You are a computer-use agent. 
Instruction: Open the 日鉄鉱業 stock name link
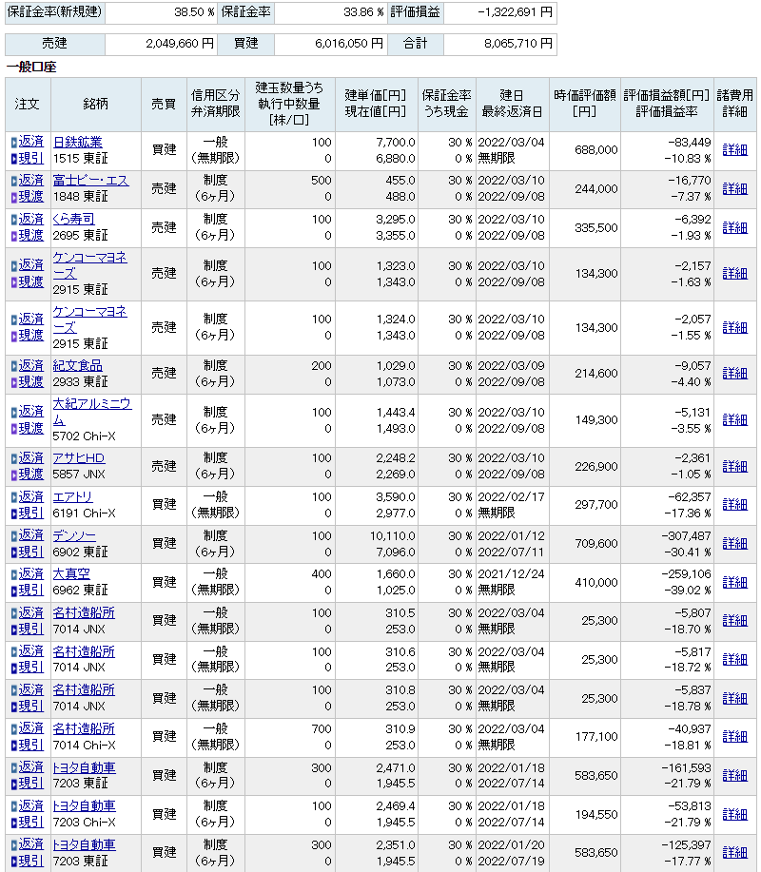pos(78,142)
